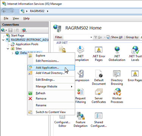
Task: Click the navigation Forward arrow
Action: 12,11
